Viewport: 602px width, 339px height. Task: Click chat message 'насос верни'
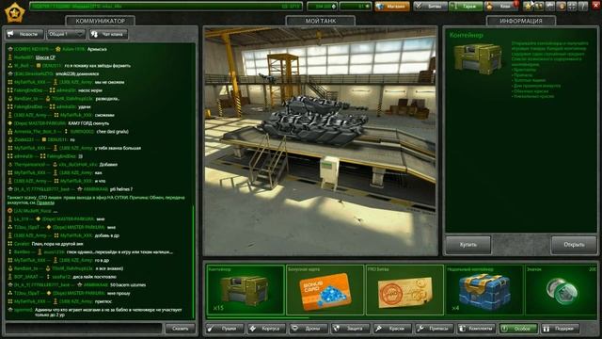90,90
